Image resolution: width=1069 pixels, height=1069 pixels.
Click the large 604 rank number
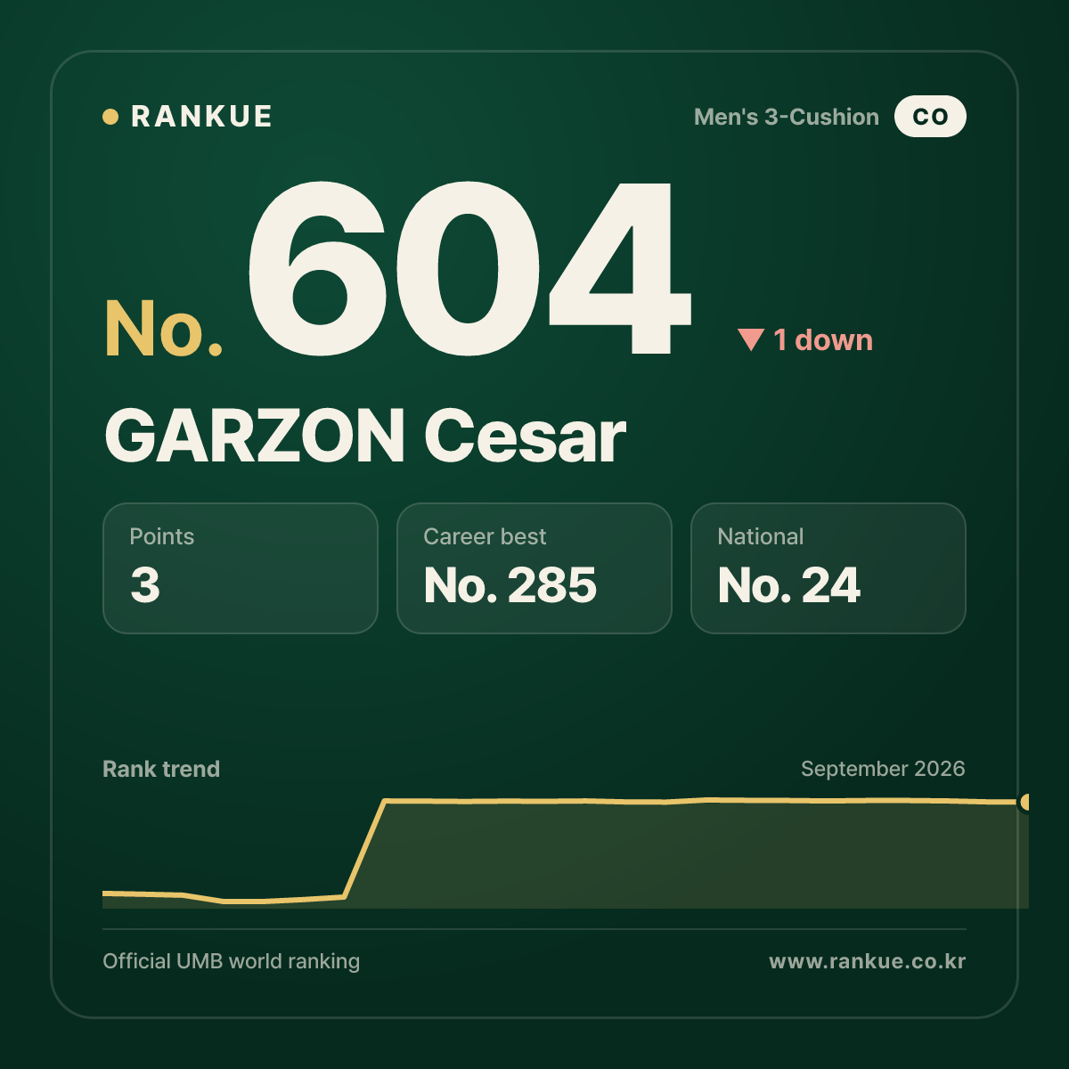[x=469, y=267]
